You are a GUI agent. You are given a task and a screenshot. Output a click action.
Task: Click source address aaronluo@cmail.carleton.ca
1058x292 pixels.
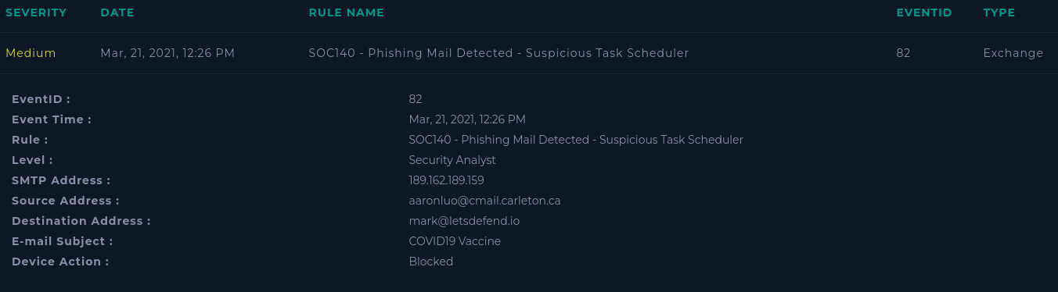pyautogui.click(x=484, y=201)
